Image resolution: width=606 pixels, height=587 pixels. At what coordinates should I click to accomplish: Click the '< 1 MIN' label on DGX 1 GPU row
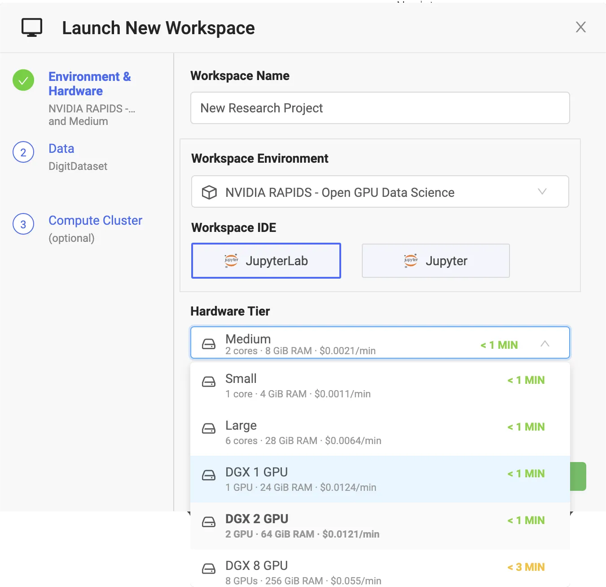526,473
